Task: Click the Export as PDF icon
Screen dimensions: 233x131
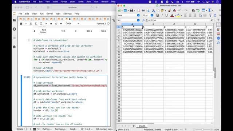Action: click(139, 10)
